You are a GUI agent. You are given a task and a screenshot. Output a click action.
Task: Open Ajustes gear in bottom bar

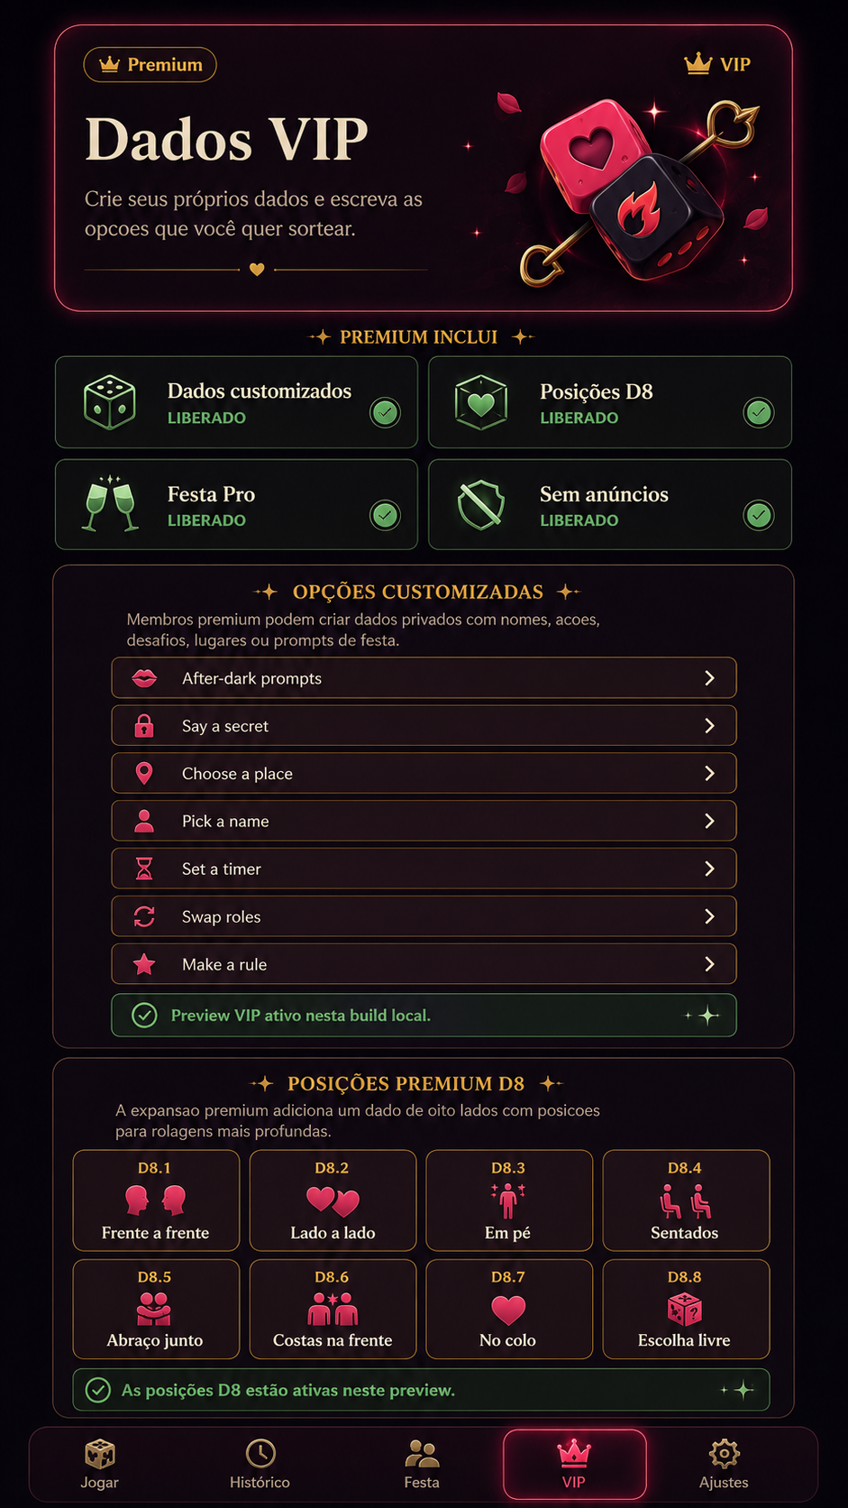pos(724,1465)
